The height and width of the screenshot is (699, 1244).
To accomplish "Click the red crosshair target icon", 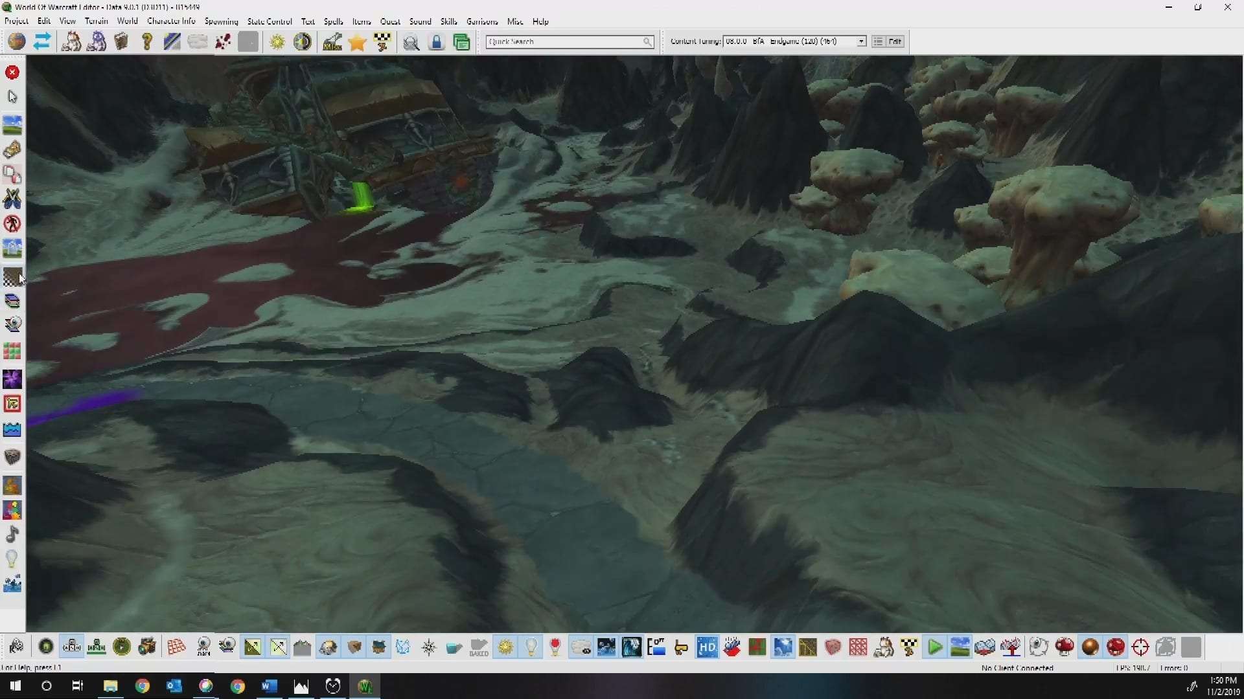I will [1140, 647].
